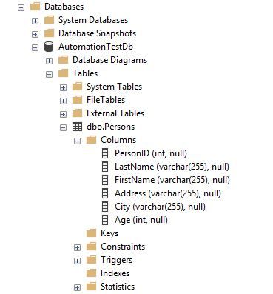The width and height of the screenshot is (273, 294).
Task: Select the FirstName (varchar(255), null) column
Action: [172, 180]
